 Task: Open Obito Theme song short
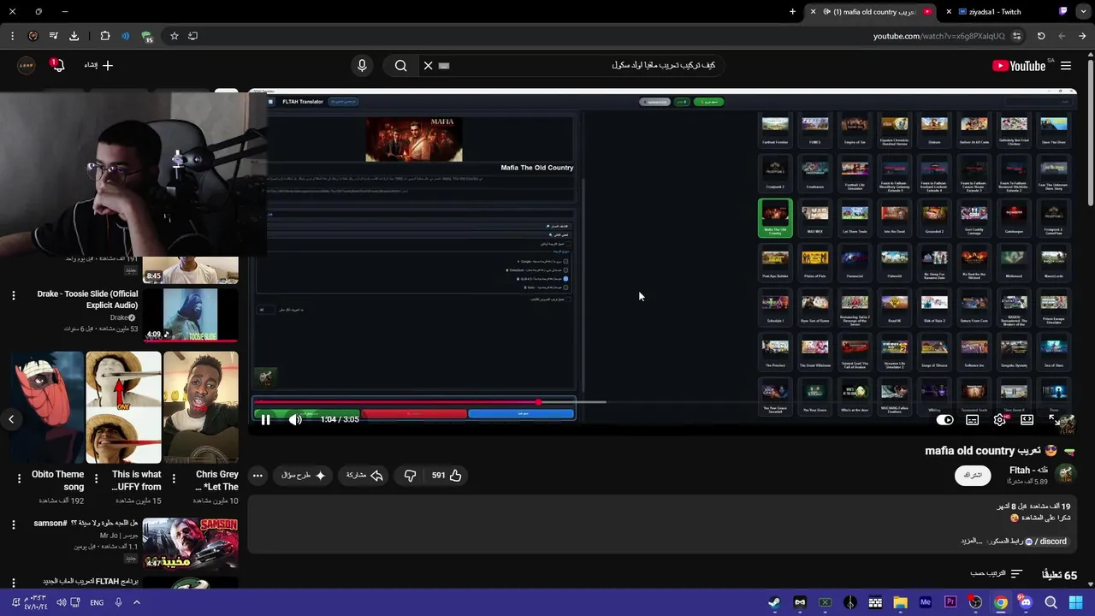click(x=48, y=407)
